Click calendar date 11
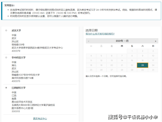 click(x=91, y=61)
